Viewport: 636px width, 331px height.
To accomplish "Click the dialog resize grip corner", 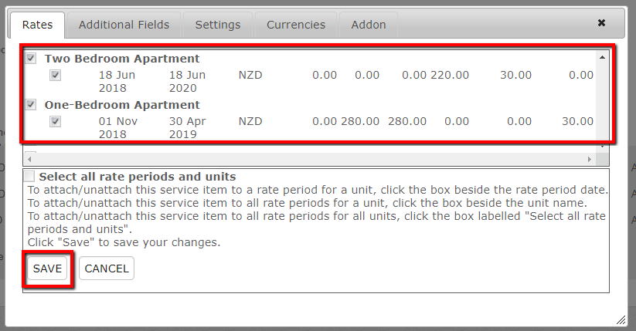I will coord(621,320).
